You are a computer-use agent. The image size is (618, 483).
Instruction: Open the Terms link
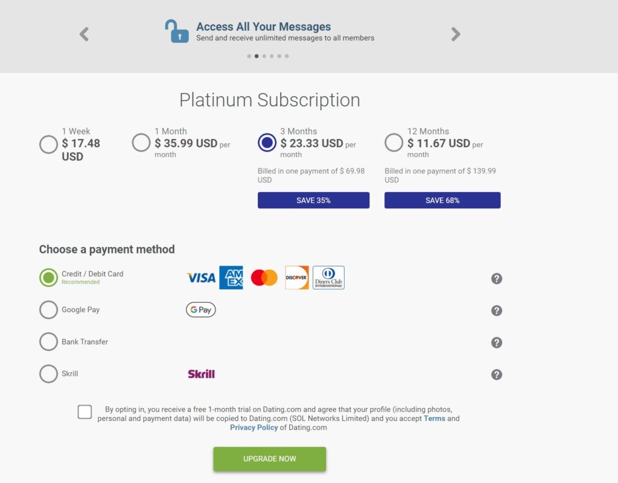point(434,418)
